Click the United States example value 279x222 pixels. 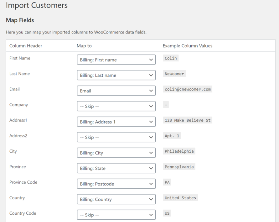coord(180,198)
